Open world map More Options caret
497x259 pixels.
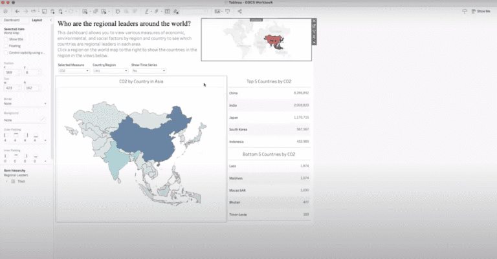point(314,42)
